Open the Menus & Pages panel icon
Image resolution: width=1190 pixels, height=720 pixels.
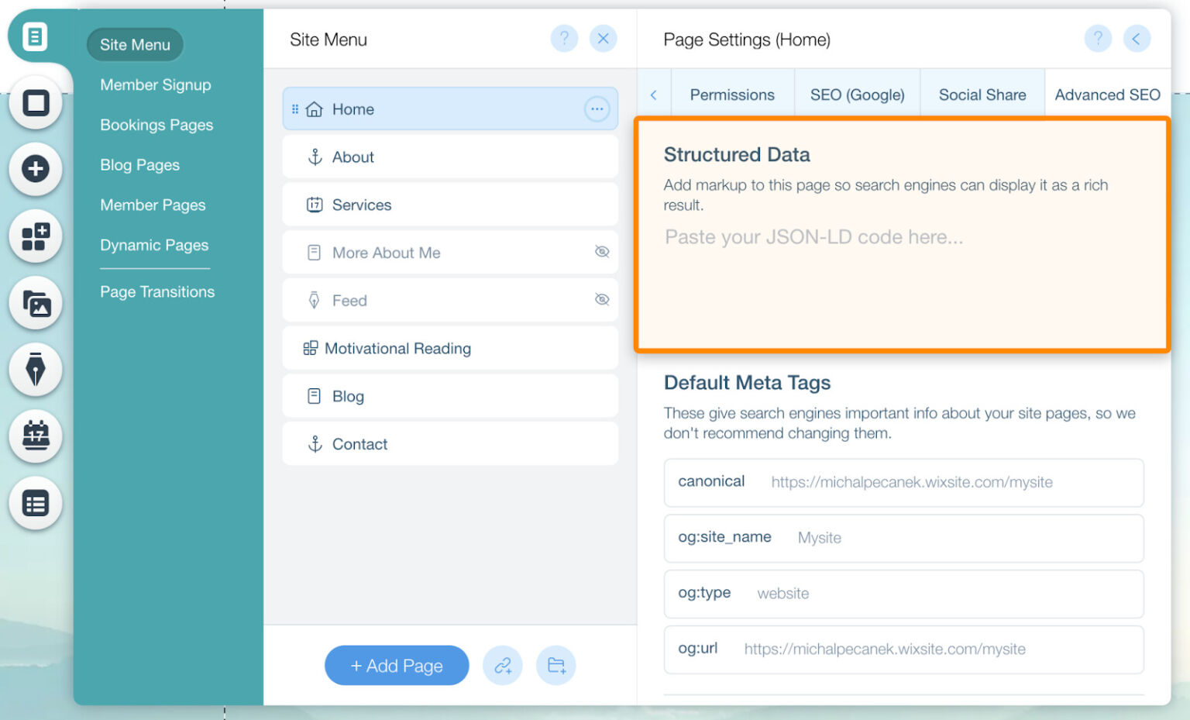click(36, 36)
